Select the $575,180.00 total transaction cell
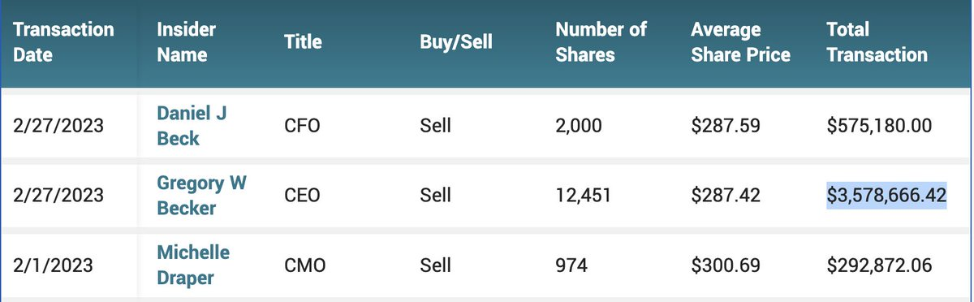974x302 pixels. point(880,127)
